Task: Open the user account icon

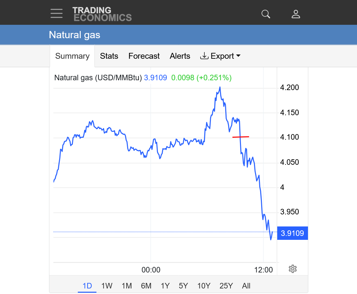Action: click(x=296, y=14)
